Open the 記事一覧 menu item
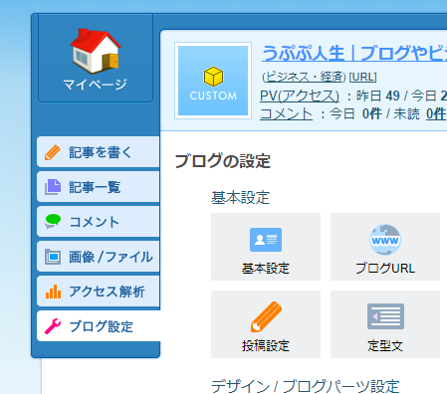The image size is (447, 394). 99,187
